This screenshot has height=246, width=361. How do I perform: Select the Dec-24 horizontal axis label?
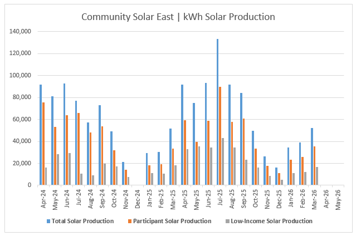[138, 197]
